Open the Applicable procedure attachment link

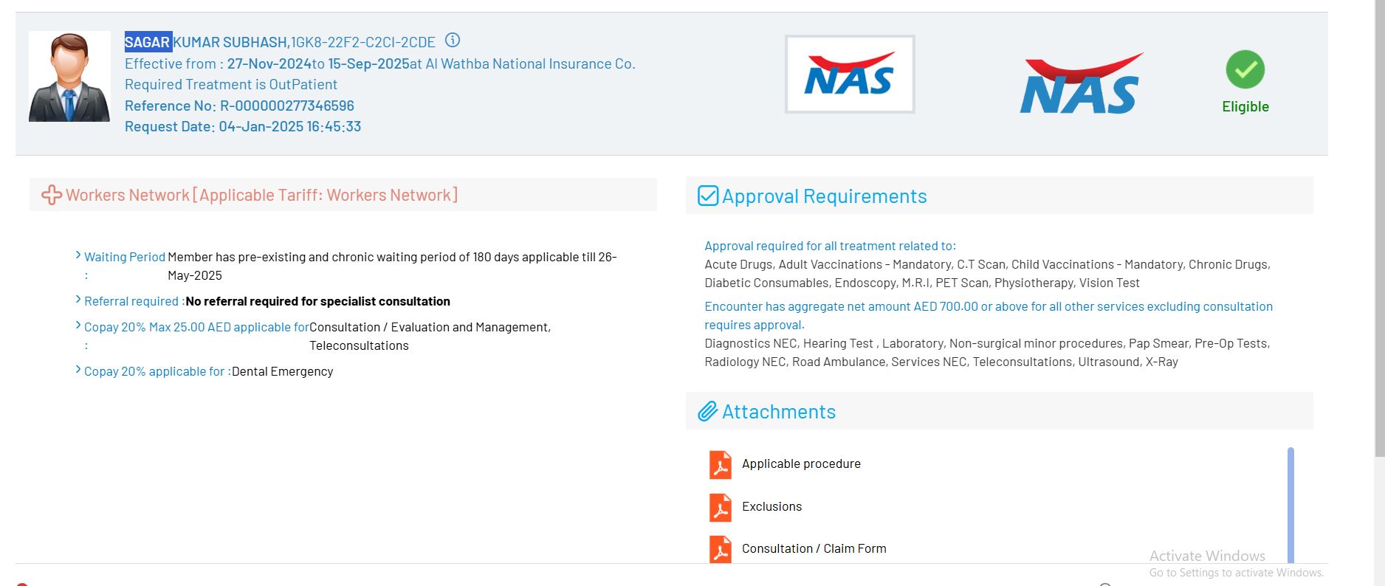801,463
